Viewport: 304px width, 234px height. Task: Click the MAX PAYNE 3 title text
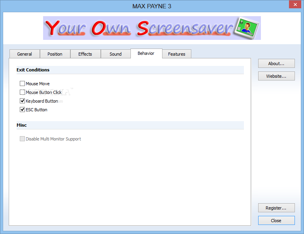(x=152, y=6)
